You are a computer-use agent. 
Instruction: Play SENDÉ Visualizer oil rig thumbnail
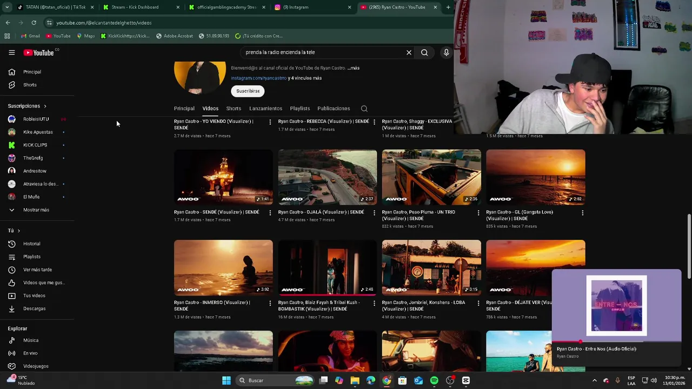tap(223, 177)
